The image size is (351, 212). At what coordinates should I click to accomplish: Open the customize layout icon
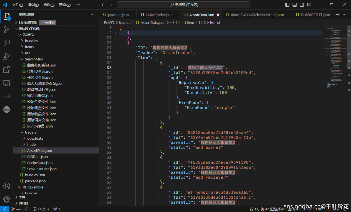309,5
